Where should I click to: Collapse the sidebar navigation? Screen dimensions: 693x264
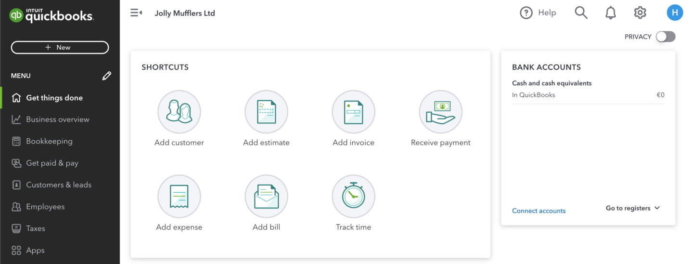[x=136, y=13]
